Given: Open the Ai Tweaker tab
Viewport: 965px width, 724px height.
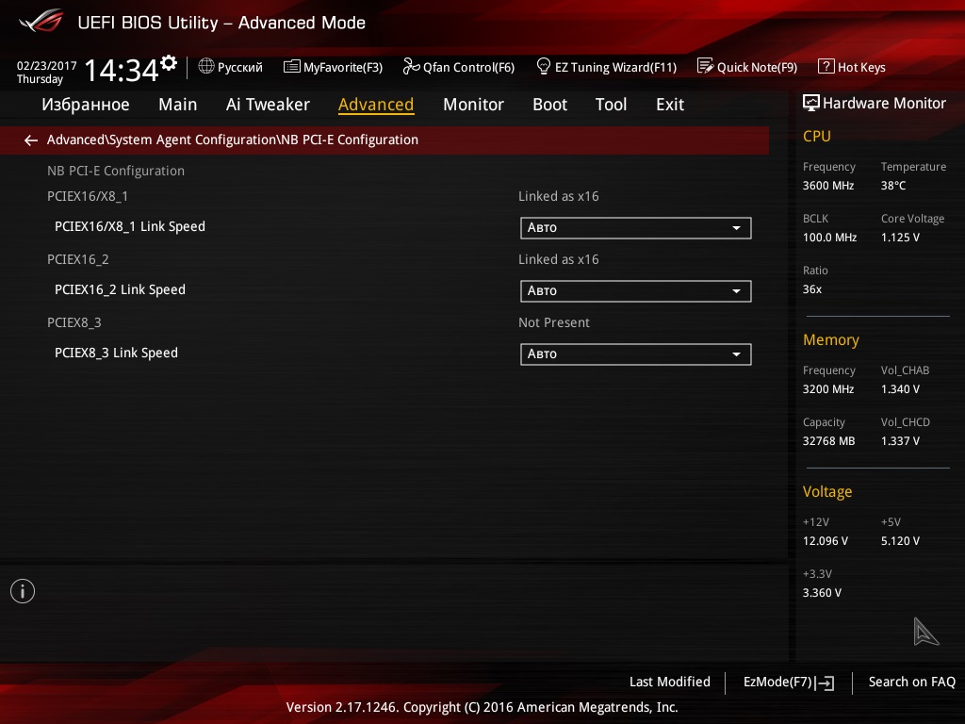Looking at the screenshot, I should coord(268,105).
